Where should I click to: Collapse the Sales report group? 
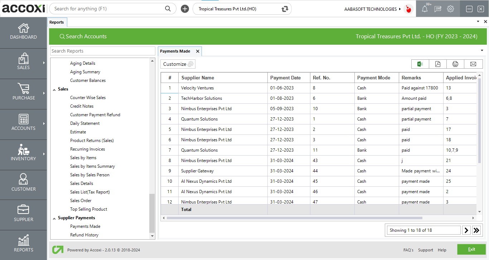(54, 89)
